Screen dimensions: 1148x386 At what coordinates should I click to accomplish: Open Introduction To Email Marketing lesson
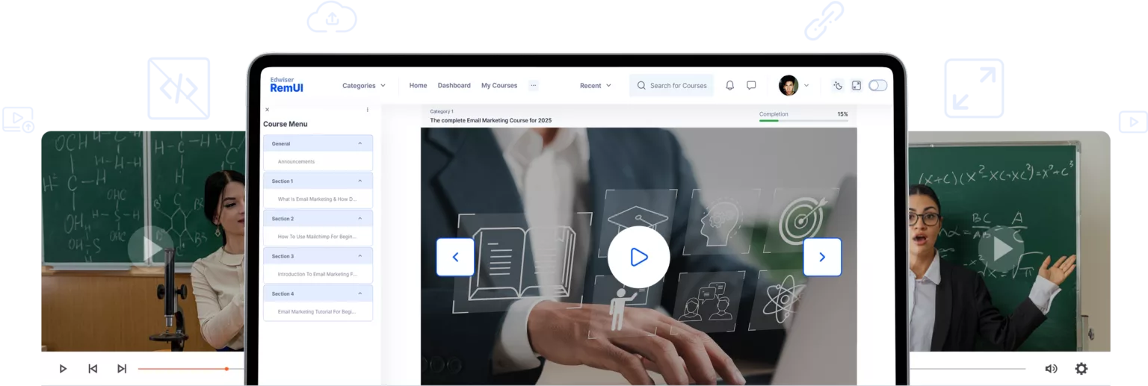click(x=318, y=274)
